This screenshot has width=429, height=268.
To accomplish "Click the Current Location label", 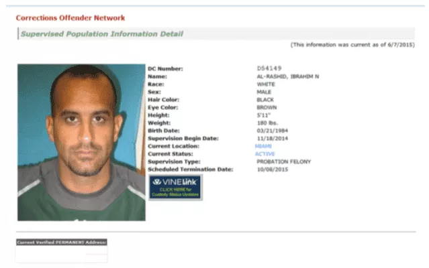I will tap(174, 146).
